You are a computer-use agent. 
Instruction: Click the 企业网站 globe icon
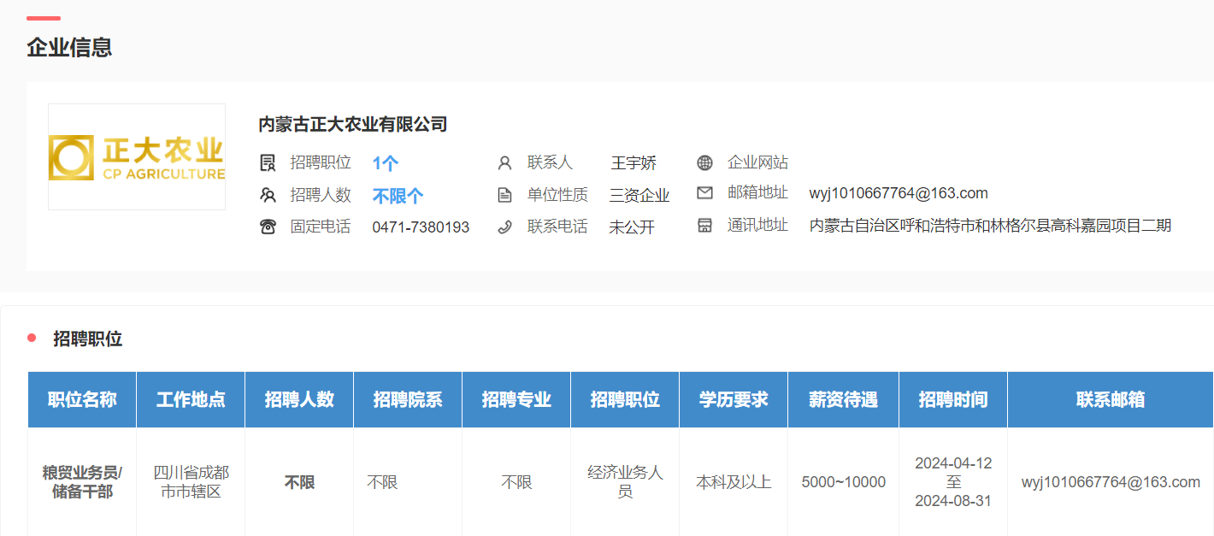704,162
